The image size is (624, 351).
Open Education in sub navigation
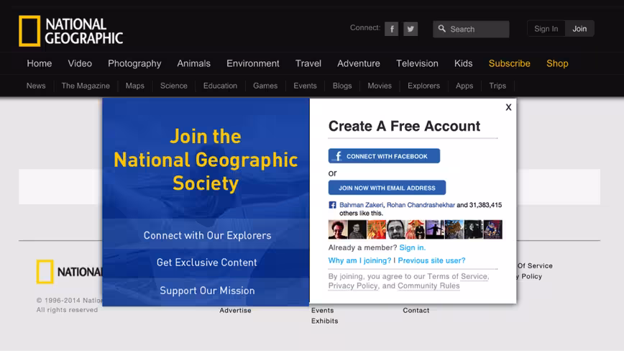[220, 86]
